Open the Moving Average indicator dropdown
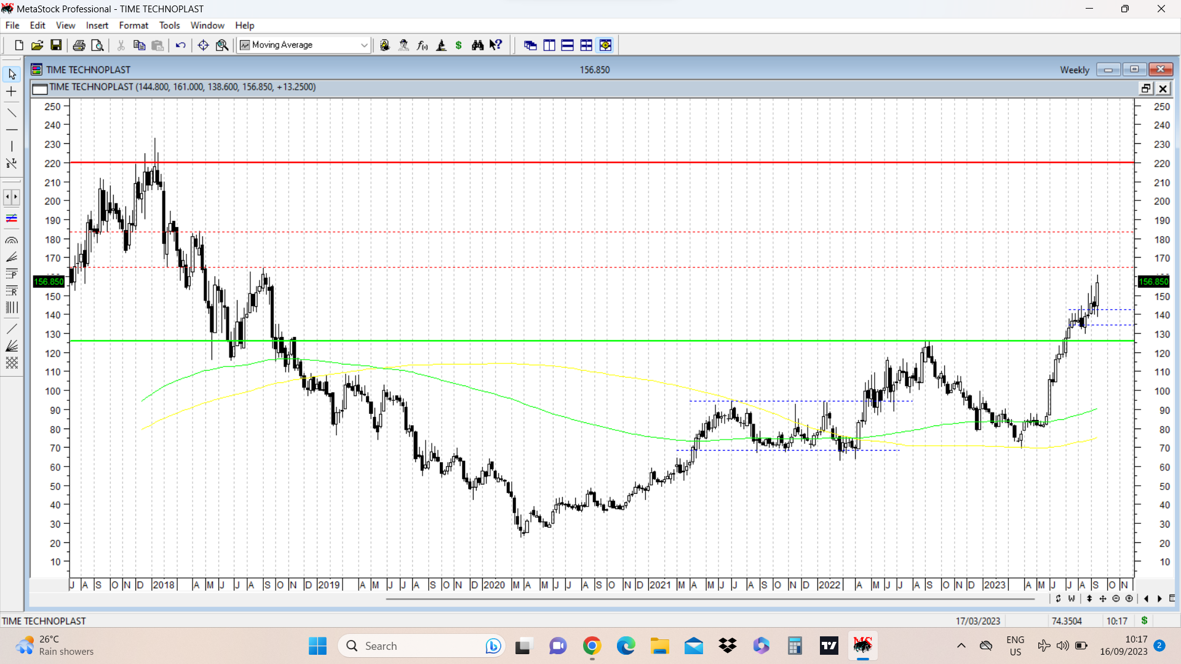The height and width of the screenshot is (664, 1181). [x=364, y=45]
